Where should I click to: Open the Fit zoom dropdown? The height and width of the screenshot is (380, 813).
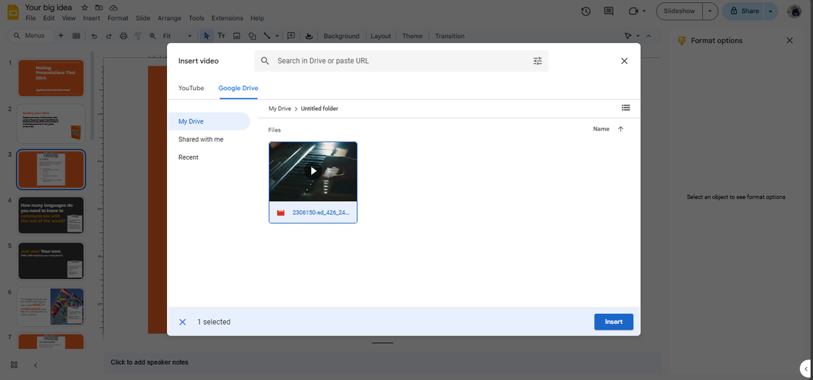point(177,36)
